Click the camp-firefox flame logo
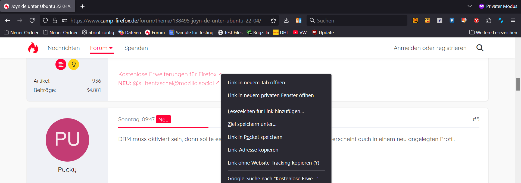Viewport: 521px width, 183px height. click(33, 47)
